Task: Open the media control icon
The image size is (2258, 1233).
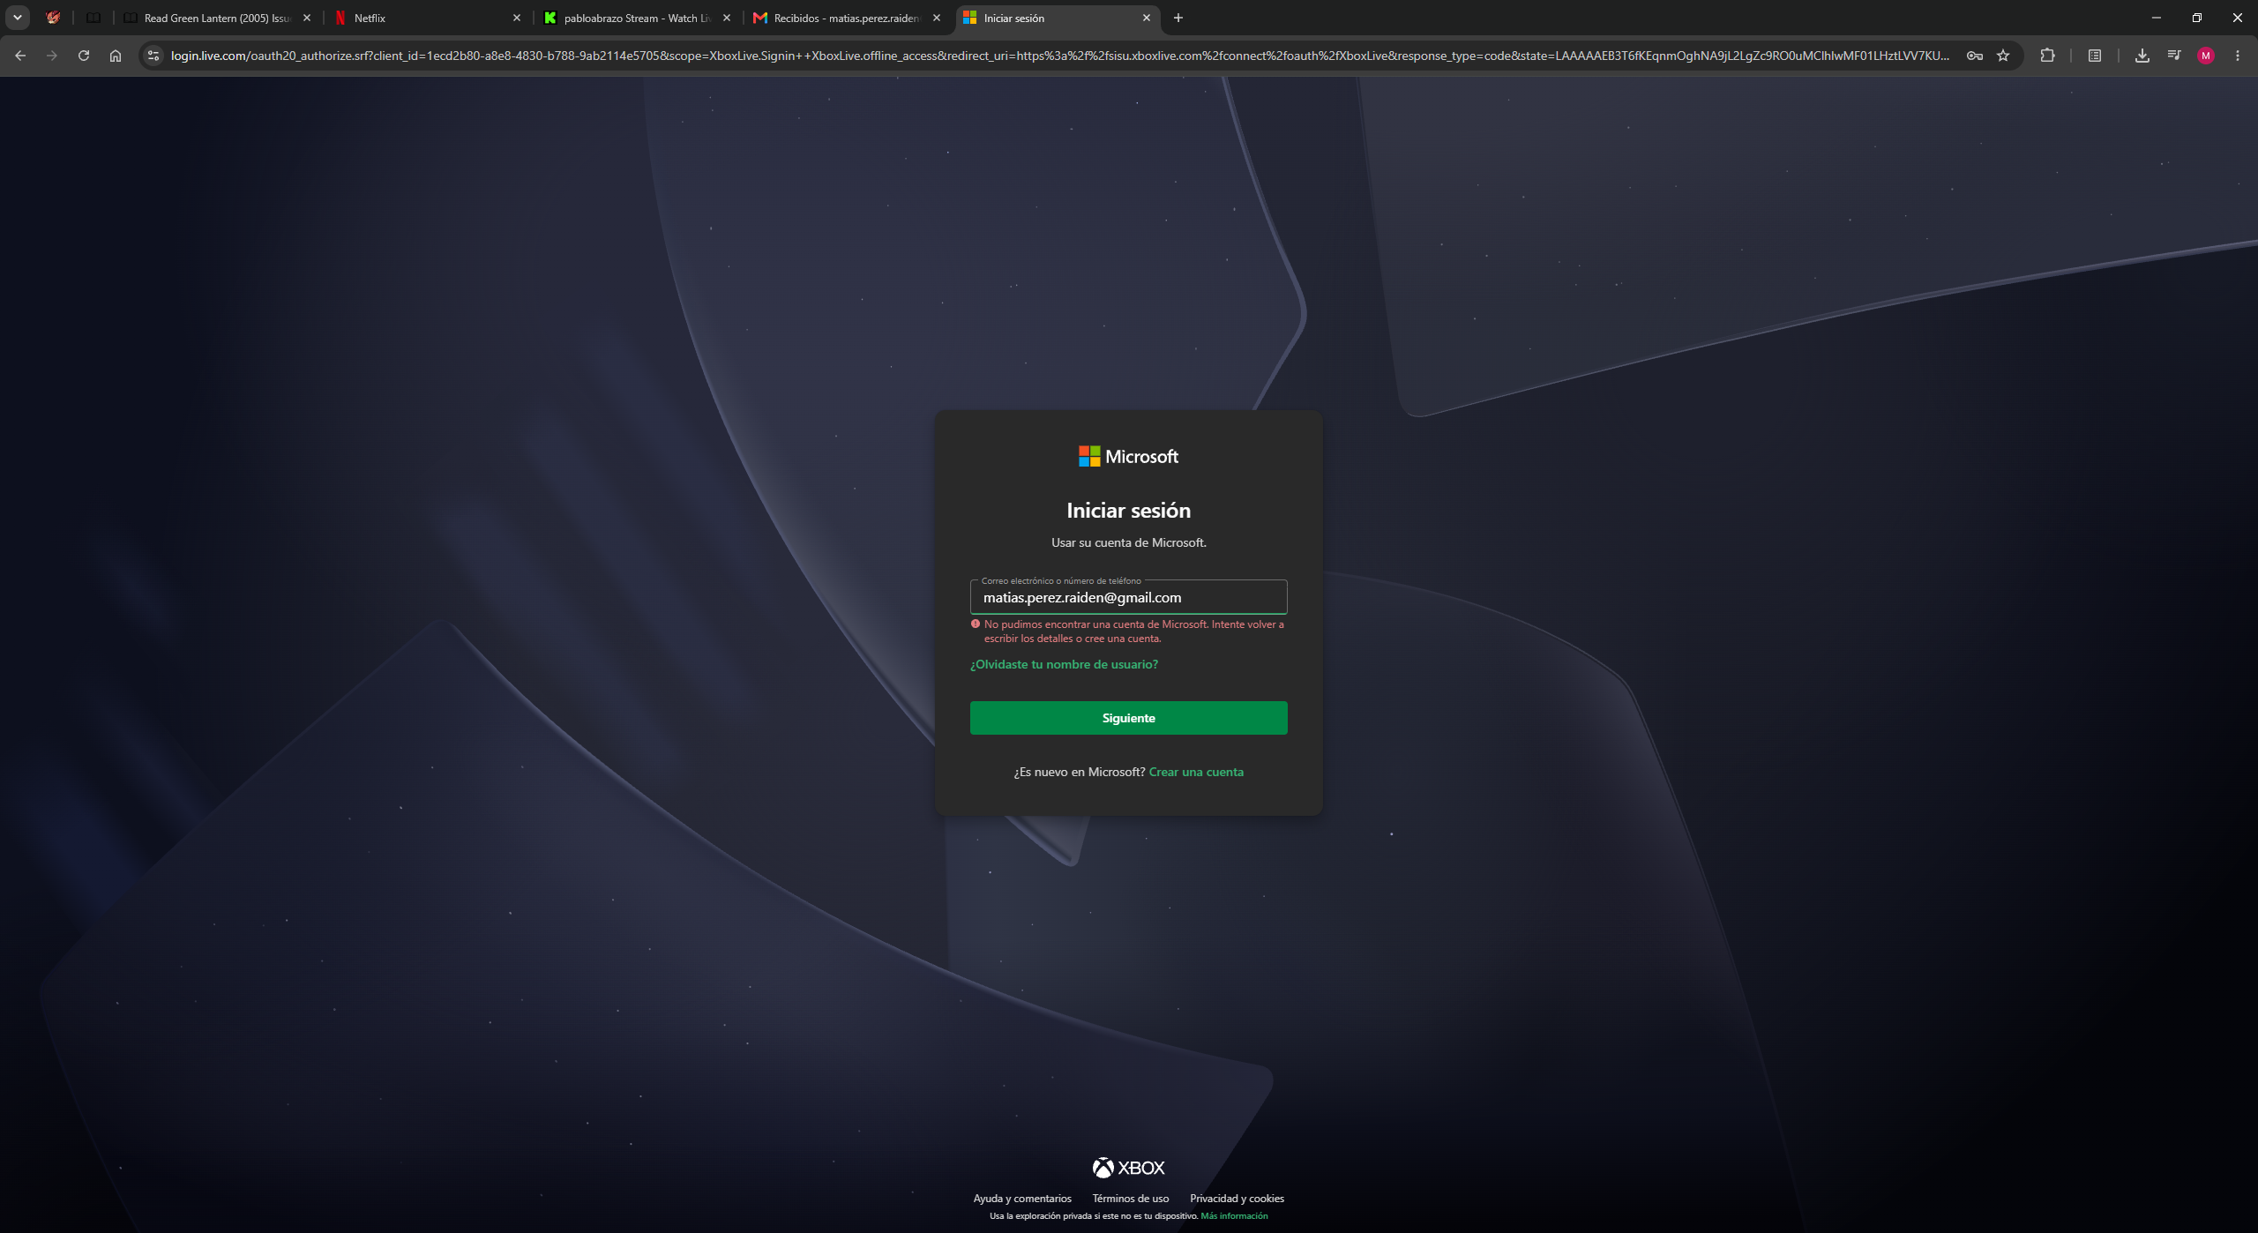Action: (x=2174, y=56)
